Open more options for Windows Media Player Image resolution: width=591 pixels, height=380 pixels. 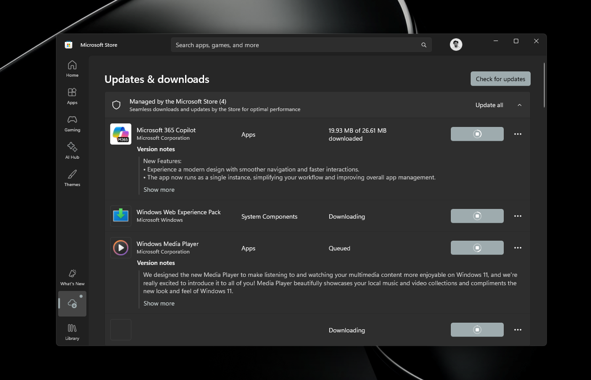[x=518, y=248]
